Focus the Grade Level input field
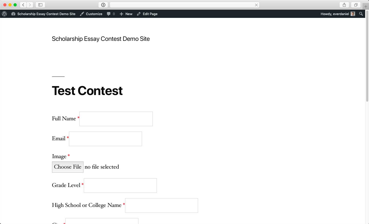 (120, 186)
